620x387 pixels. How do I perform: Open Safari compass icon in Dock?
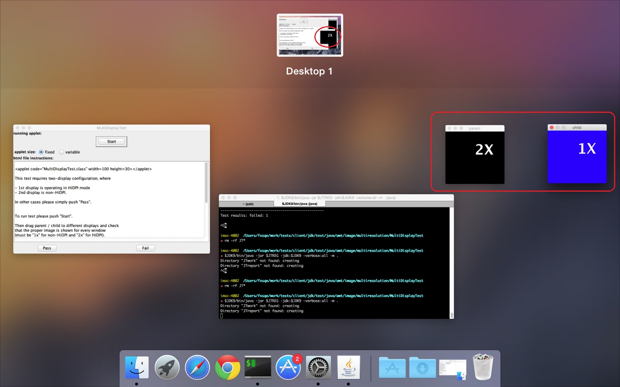[x=197, y=367]
